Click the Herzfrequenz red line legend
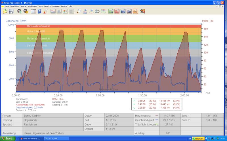This screenshot has height=141, width=227. (x=157, y=116)
